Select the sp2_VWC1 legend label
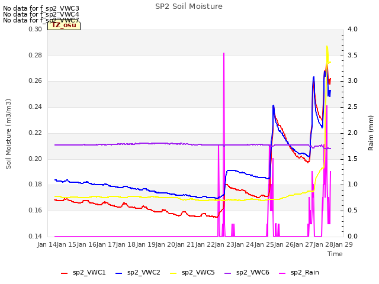The width and height of the screenshot is (379, 284). click(89, 273)
